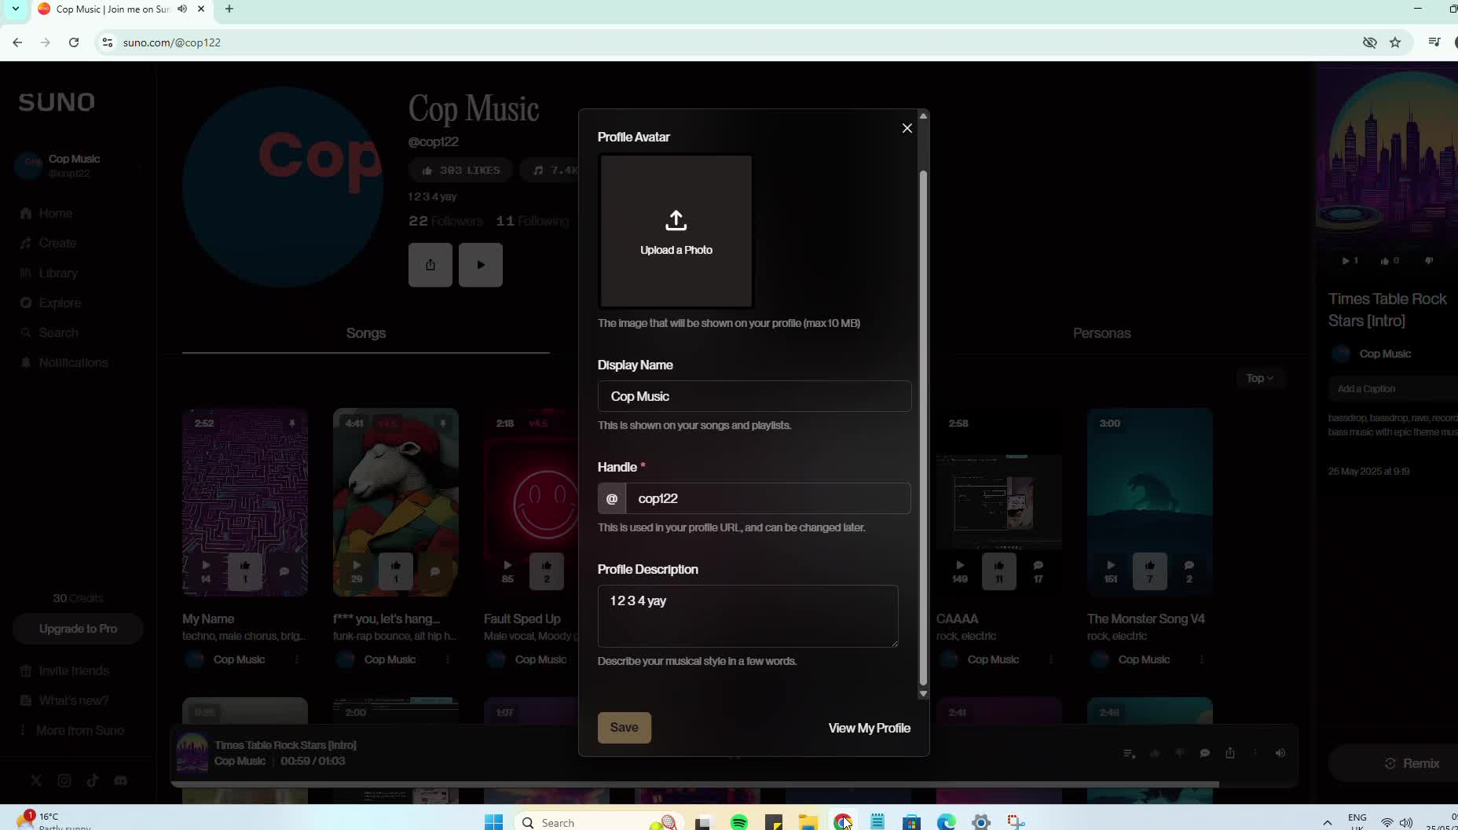Click the Handle text field

[767, 498]
